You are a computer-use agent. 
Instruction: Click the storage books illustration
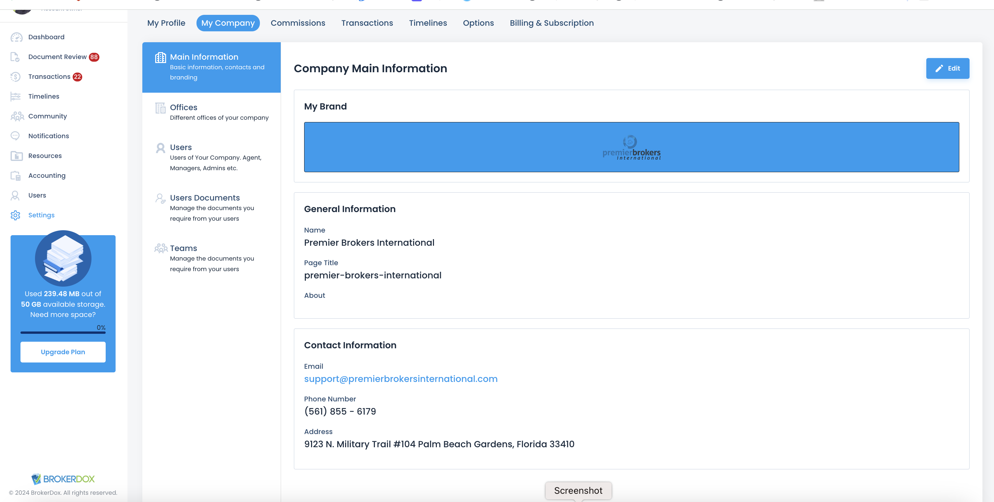click(63, 258)
